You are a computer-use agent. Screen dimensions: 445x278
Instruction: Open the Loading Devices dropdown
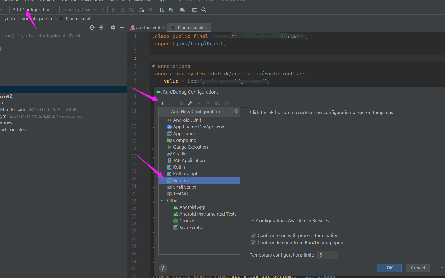pos(83,9)
